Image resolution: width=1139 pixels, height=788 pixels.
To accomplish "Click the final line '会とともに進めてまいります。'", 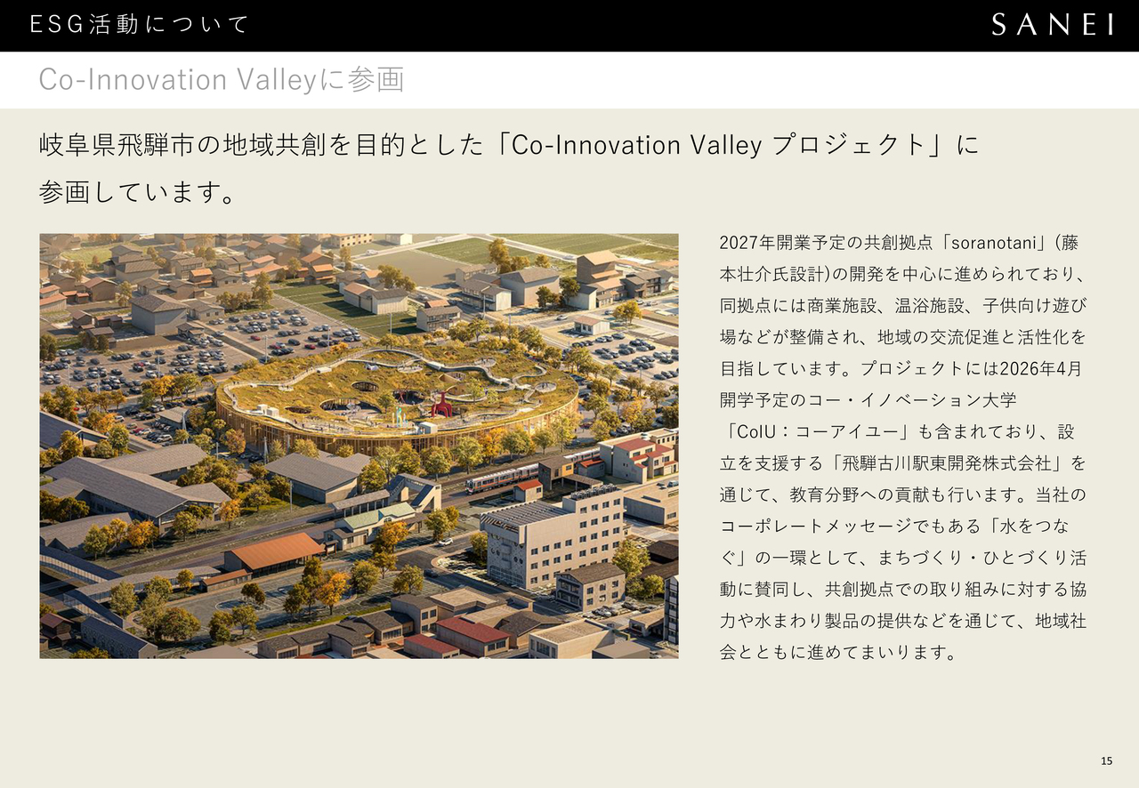I will pos(837,653).
